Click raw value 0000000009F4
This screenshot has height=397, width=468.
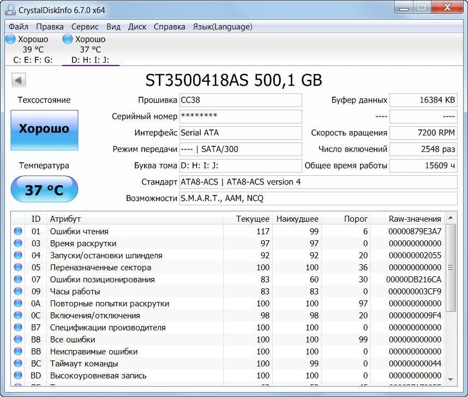click(x=415, y=316)
